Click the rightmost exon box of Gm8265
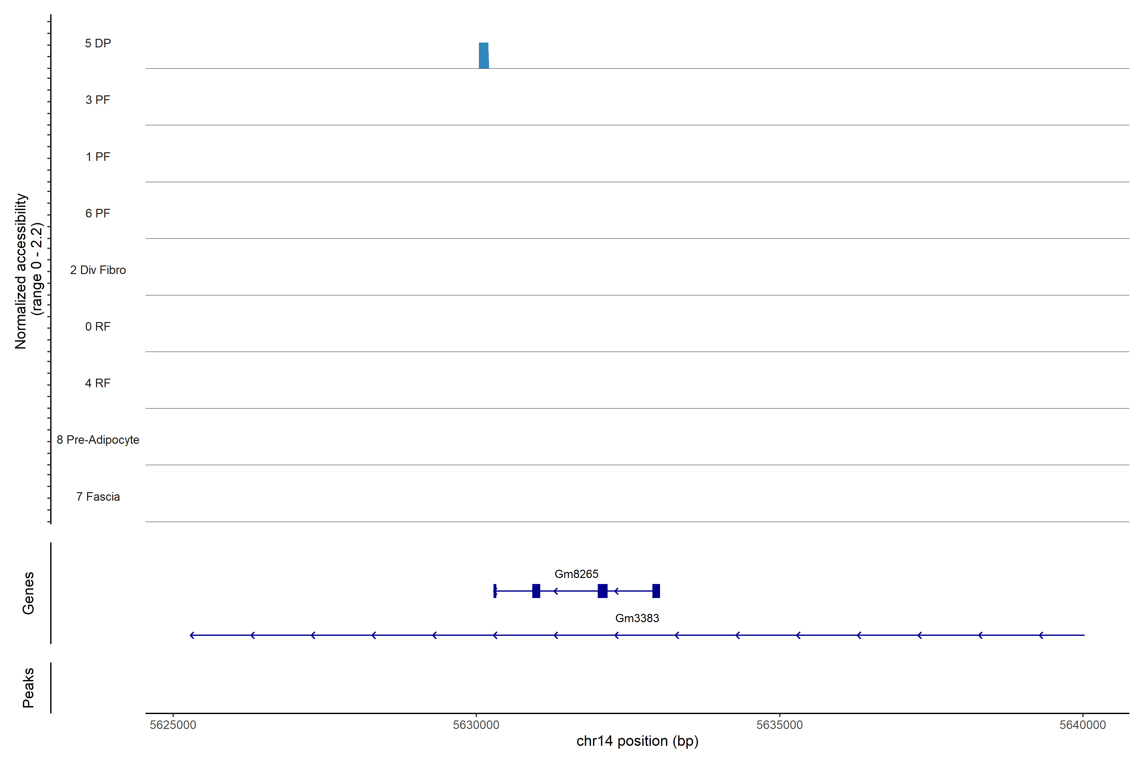 tap(656, 591)
